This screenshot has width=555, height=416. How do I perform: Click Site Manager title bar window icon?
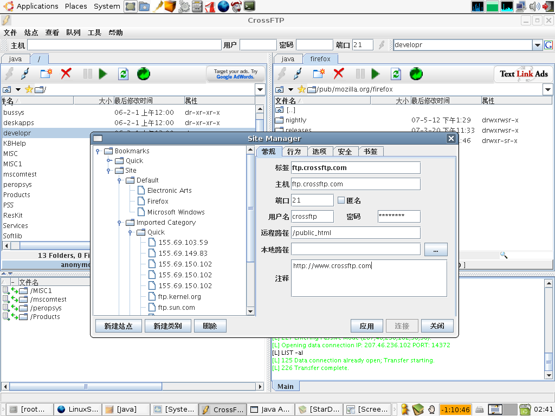98,138
